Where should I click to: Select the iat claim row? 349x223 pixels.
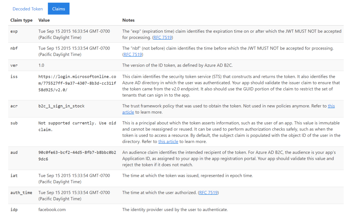[14, 175]
